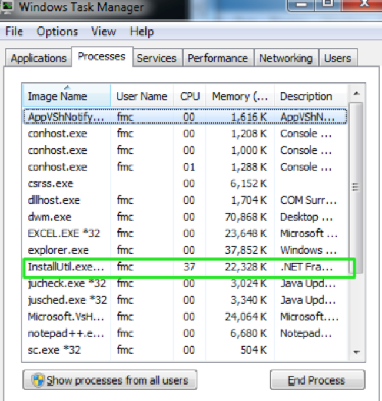
Task: Switch to the Users tab
Action: pyautogui.click(x=337, y=58)
